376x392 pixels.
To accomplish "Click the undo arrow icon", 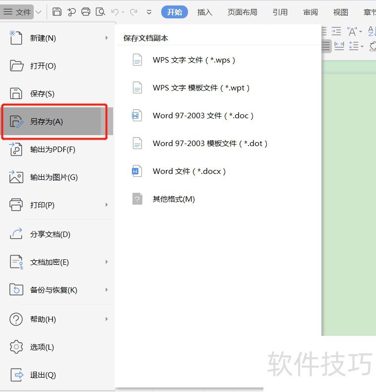I will [115, 12].
